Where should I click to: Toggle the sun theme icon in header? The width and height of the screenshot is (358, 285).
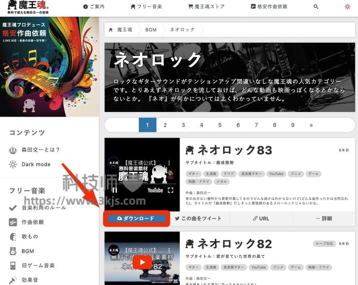pos(347,7)
